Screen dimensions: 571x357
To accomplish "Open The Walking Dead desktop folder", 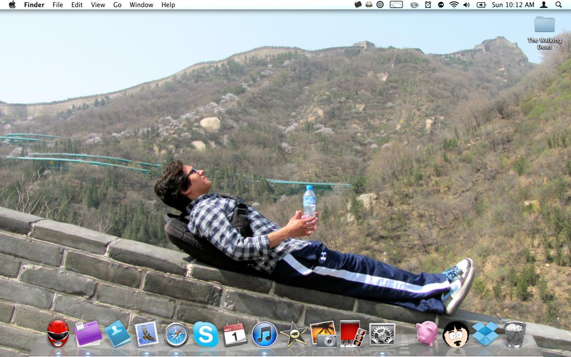I will coord(544,33).
